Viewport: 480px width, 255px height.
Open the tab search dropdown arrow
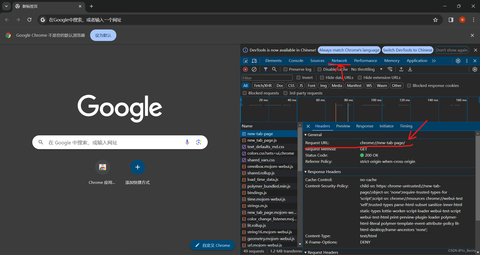6,6
